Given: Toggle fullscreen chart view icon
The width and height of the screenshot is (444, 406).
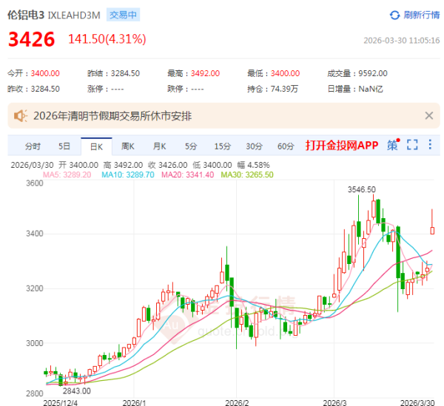Looking at the screenshot, I should [412, 145].
